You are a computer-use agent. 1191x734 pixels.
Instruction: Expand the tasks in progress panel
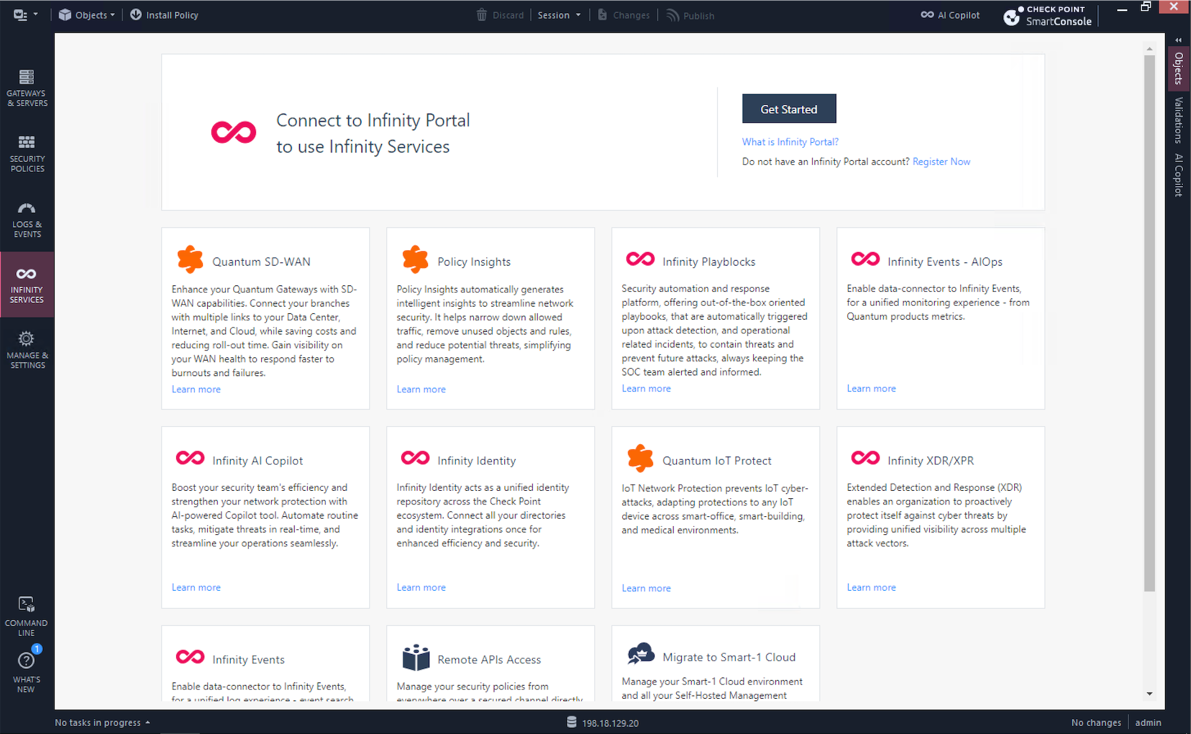tap(148, 722)
